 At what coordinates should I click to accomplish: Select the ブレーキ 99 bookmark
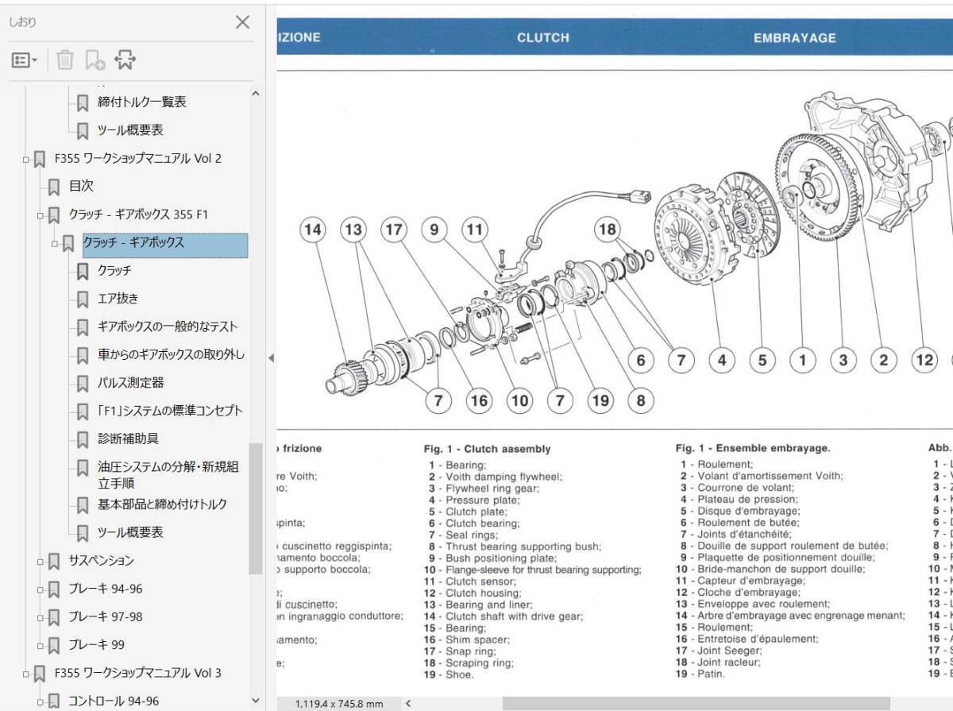(x=96, y=644)
